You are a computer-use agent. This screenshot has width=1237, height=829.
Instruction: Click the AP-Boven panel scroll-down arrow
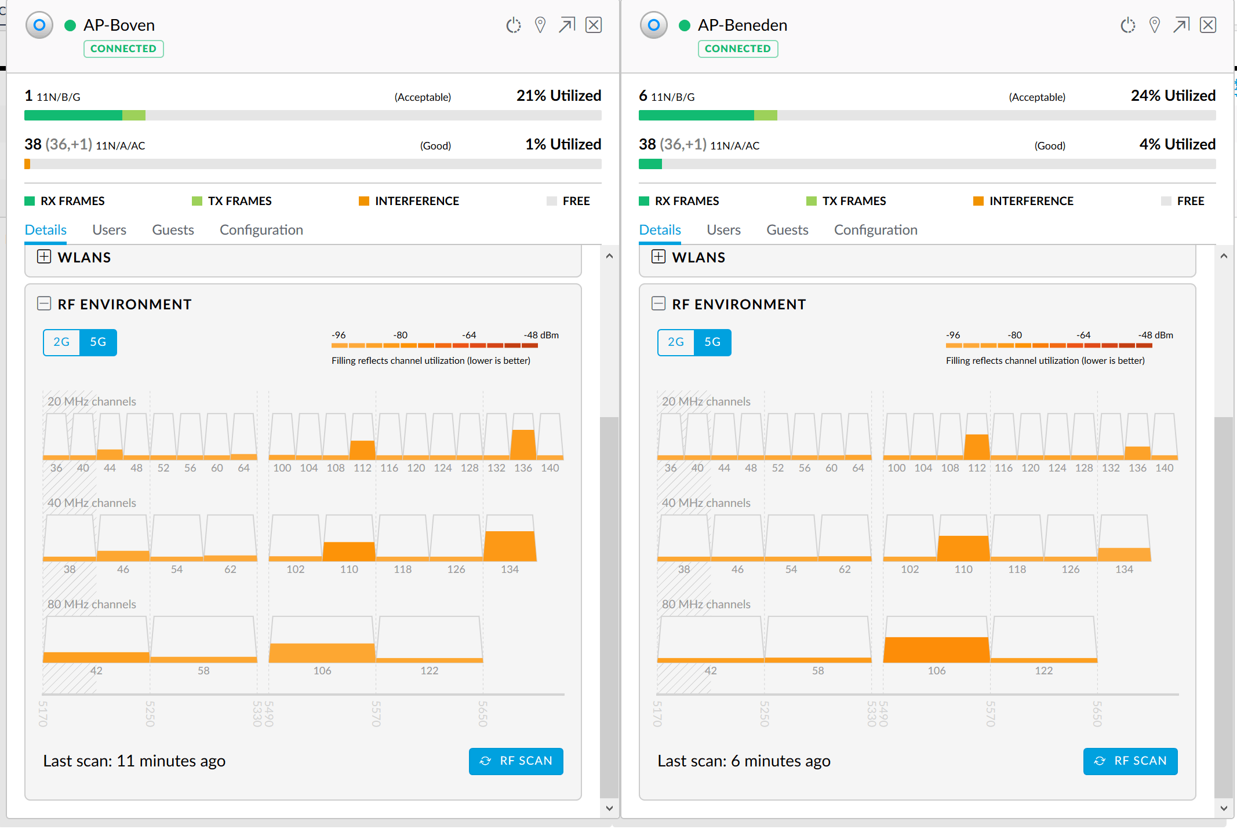(x=609, y=808)
